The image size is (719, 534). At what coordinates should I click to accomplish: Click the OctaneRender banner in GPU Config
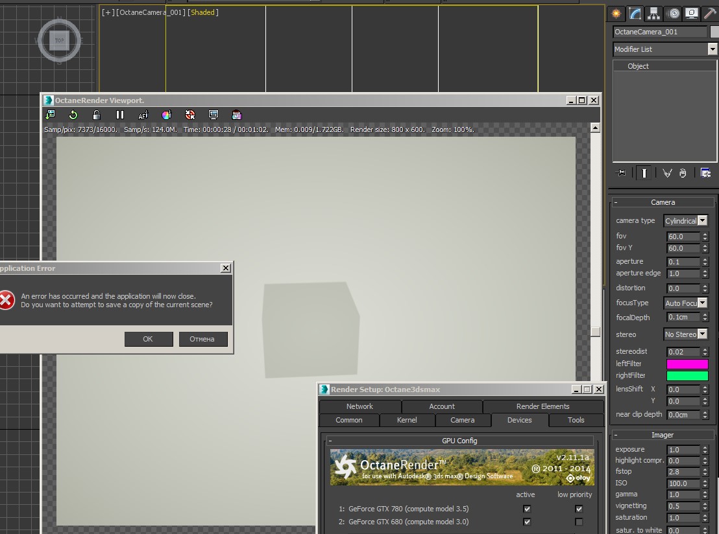[462, 467]
